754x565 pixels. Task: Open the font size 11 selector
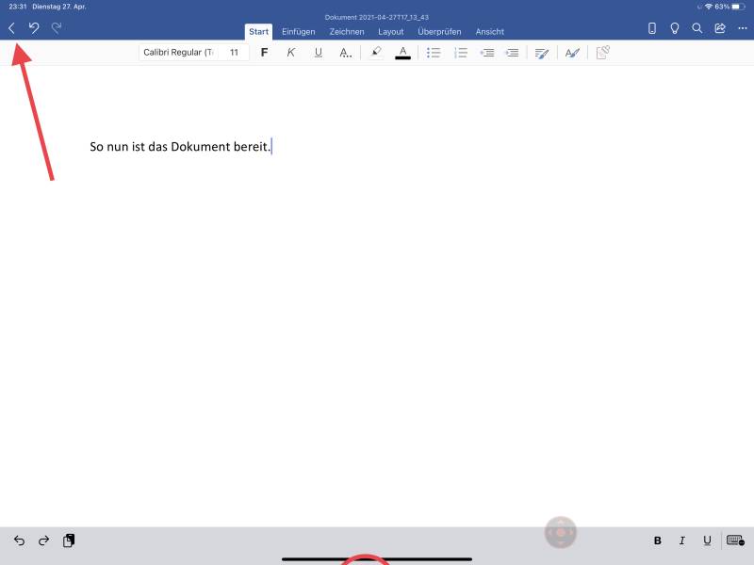(234, 53)
